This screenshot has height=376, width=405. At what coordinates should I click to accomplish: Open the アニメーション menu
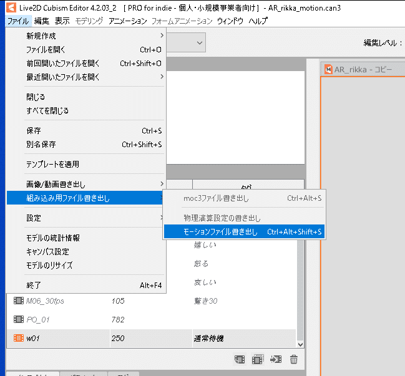[127, 21]
